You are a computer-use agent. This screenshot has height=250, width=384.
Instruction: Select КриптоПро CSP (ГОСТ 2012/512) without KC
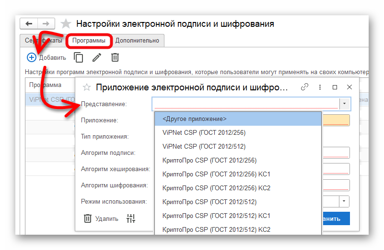[x=238, y=202]
